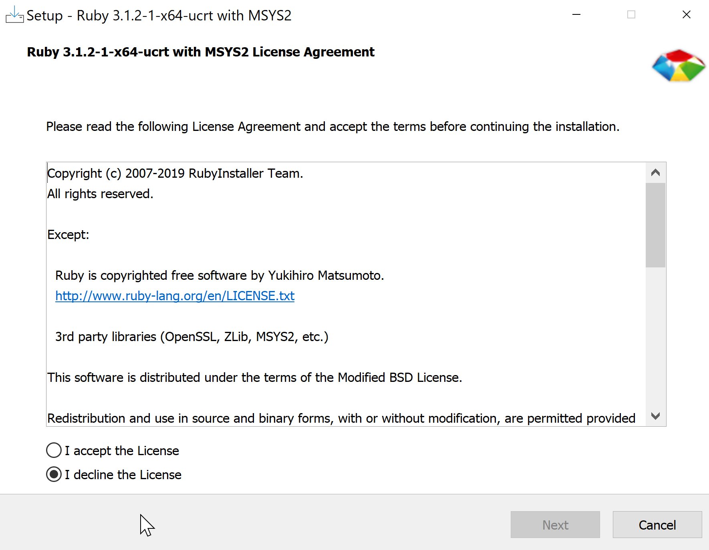The width and height of the screenshot is (709, 550).
Task: Click the 'Redistribution and use in source' line
Action: (x=341, y=418)
